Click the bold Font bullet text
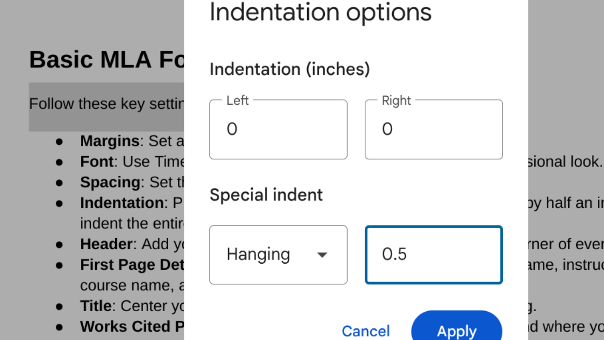 (x=97, y=162)
